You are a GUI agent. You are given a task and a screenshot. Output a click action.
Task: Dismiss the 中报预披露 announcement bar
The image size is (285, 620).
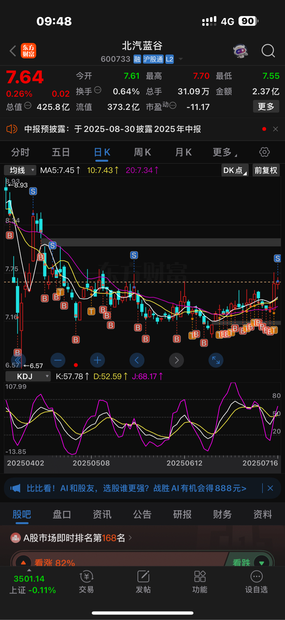click(275, 129)
